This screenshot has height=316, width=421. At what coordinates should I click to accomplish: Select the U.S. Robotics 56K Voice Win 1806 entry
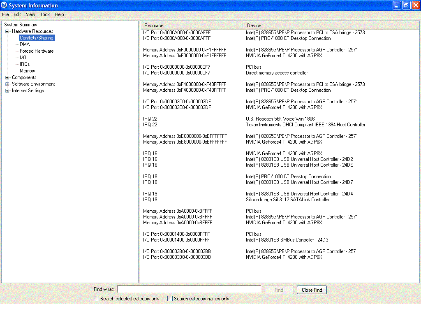click(x=280, y=119)
